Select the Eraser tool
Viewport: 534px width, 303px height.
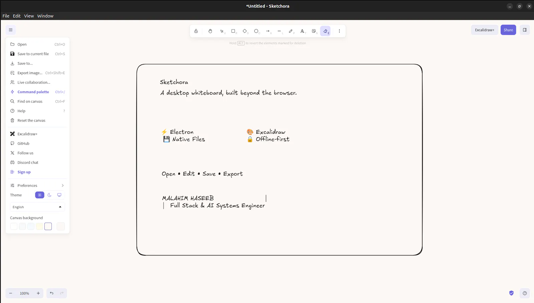[x=325, y=31]
